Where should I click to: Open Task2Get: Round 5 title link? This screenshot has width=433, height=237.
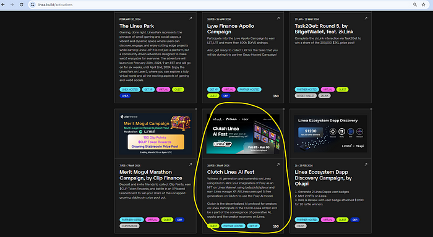pyautogui.click(x=324, y=28)
